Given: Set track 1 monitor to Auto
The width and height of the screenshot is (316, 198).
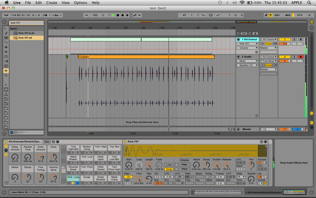Looking at the screenshot, I should click(268, 44).
